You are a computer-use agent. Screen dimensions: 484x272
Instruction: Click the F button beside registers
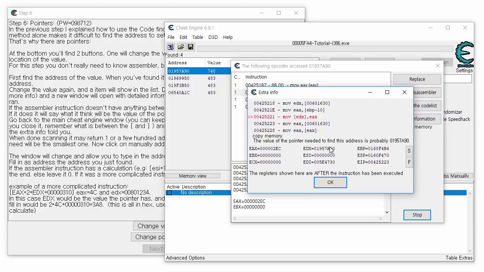[x=409, y=162]
